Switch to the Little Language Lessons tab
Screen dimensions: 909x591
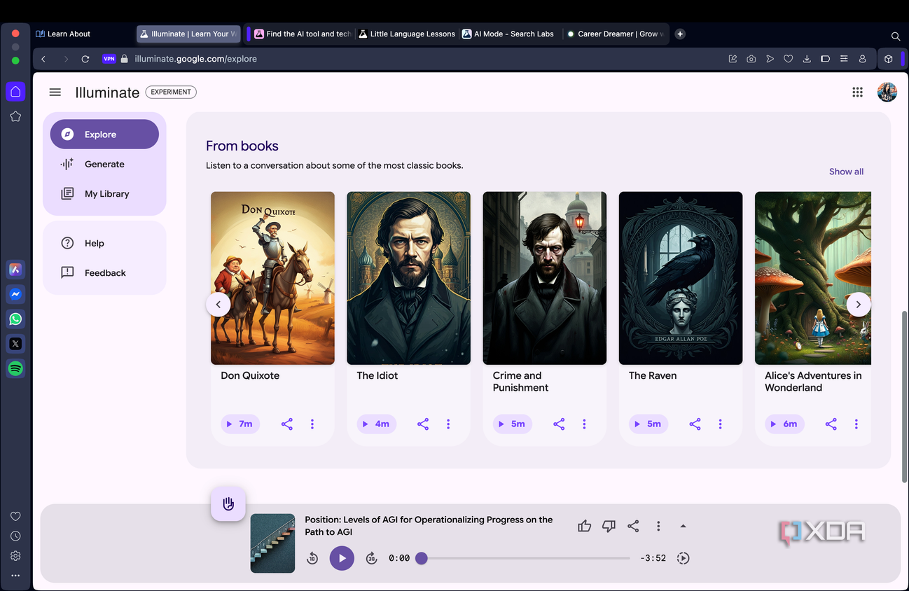[407, 34]
